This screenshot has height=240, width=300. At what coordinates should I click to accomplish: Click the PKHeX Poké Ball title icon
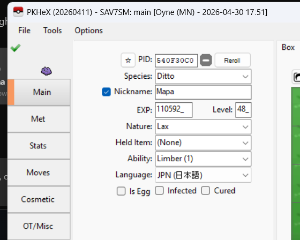click(18, 12)
